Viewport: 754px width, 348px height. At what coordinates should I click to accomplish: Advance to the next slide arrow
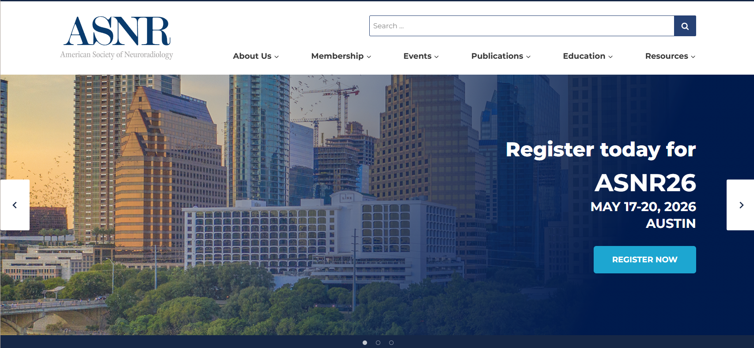[741, 205]
